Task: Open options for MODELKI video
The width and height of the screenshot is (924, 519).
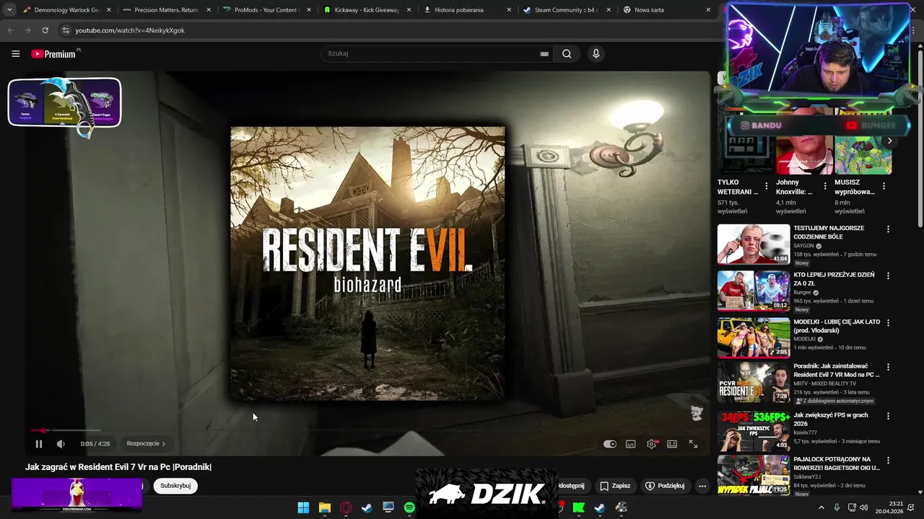Action: tap(888, 322)
